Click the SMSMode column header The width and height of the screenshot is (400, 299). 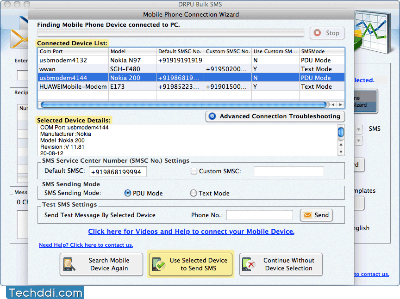tap(322, 51)
